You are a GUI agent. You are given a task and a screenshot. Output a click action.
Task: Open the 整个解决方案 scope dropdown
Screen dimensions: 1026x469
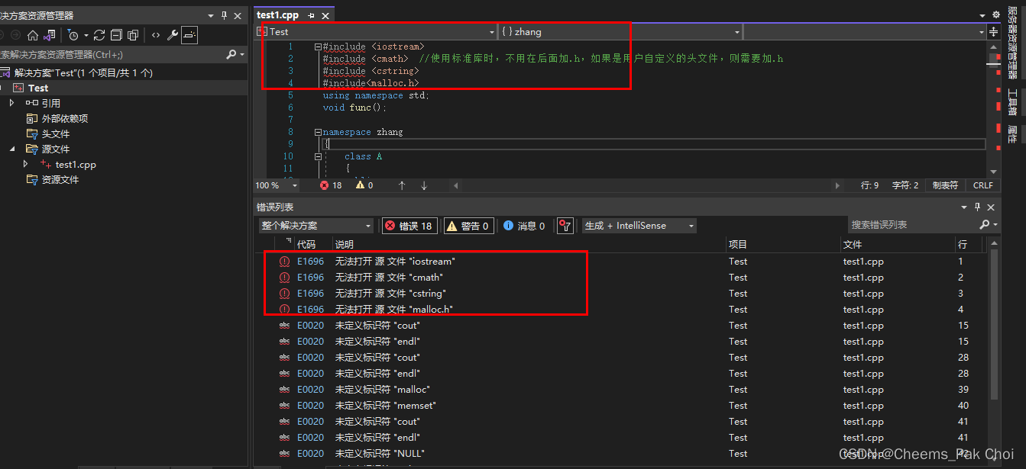pos(316,226)
